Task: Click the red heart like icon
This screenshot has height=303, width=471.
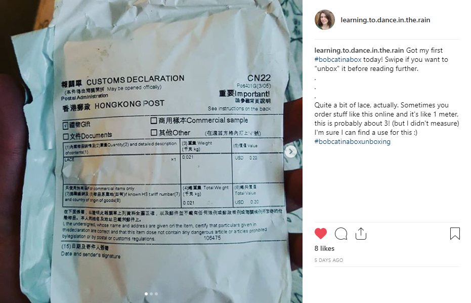Action: coord(321,234)
